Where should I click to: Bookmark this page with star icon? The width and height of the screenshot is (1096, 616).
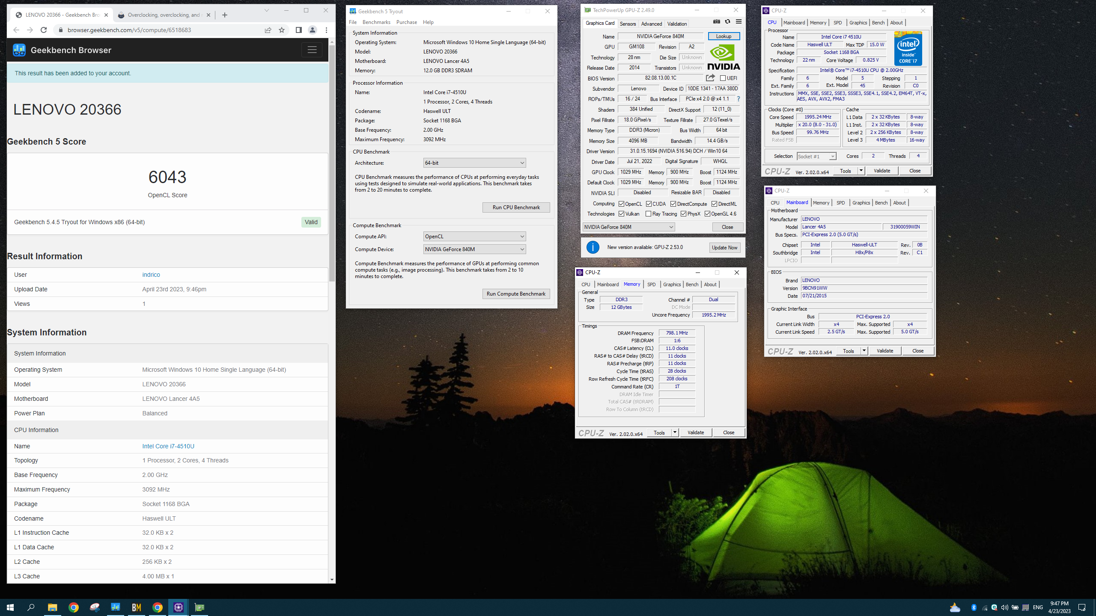pos(282,30)
